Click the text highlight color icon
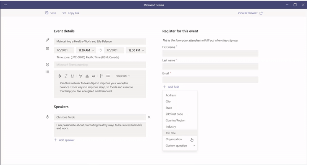The height and width of the screenshot is (165, 310). pos(81,76)
